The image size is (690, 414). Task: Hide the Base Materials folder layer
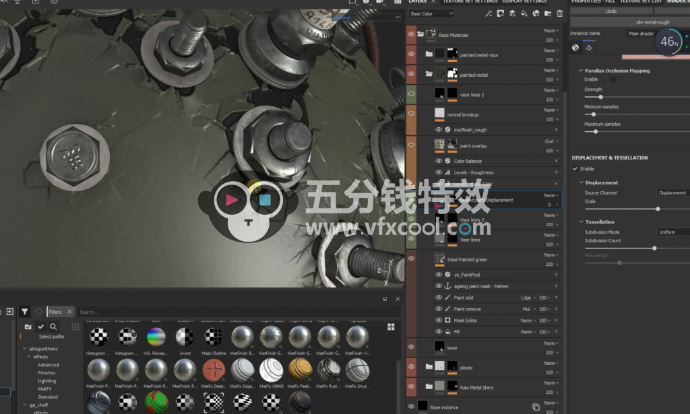click(411, 34)
